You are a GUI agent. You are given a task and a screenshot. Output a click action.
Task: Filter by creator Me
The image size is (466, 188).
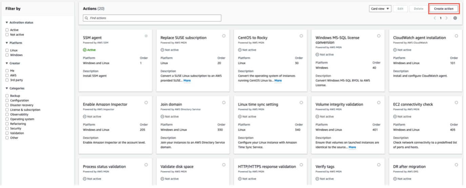click(7, 71)
